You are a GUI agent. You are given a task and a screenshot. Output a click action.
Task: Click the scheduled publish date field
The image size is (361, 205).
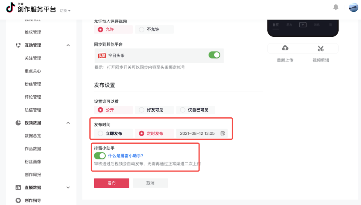197,133
